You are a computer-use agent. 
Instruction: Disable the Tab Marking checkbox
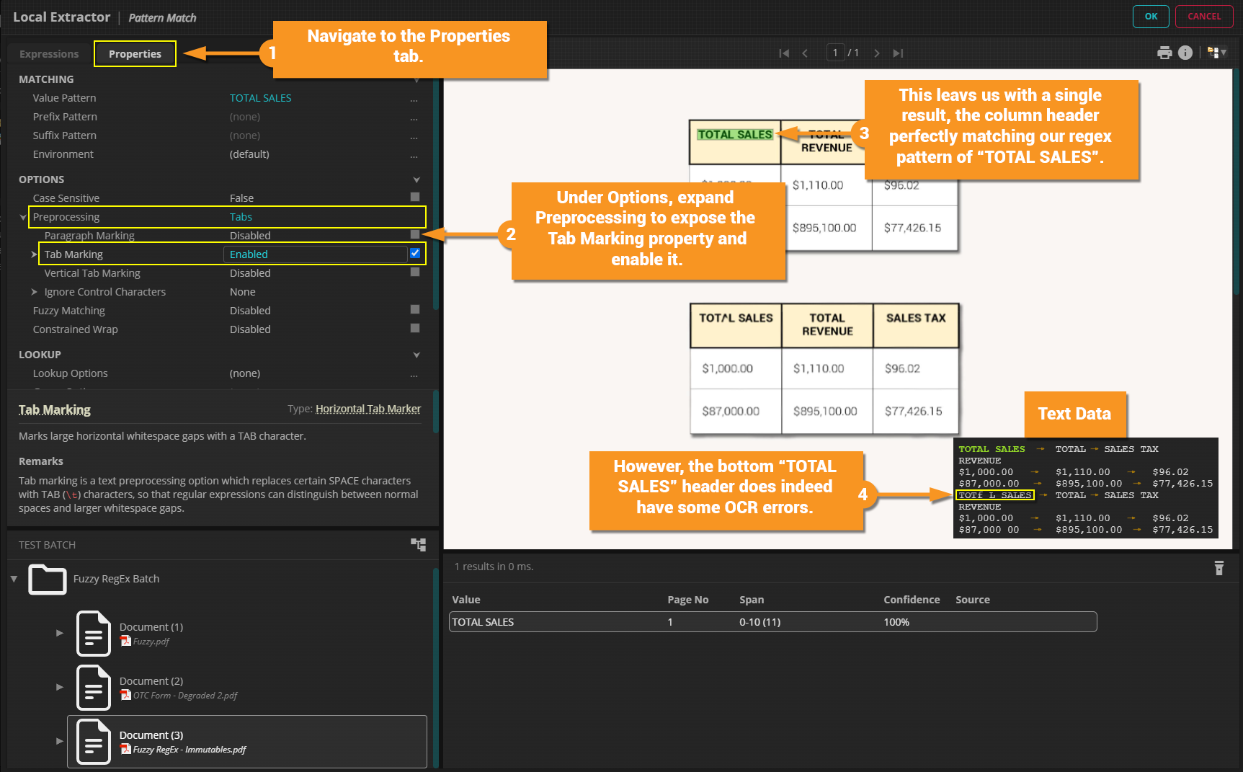click(x=415, y=253)
